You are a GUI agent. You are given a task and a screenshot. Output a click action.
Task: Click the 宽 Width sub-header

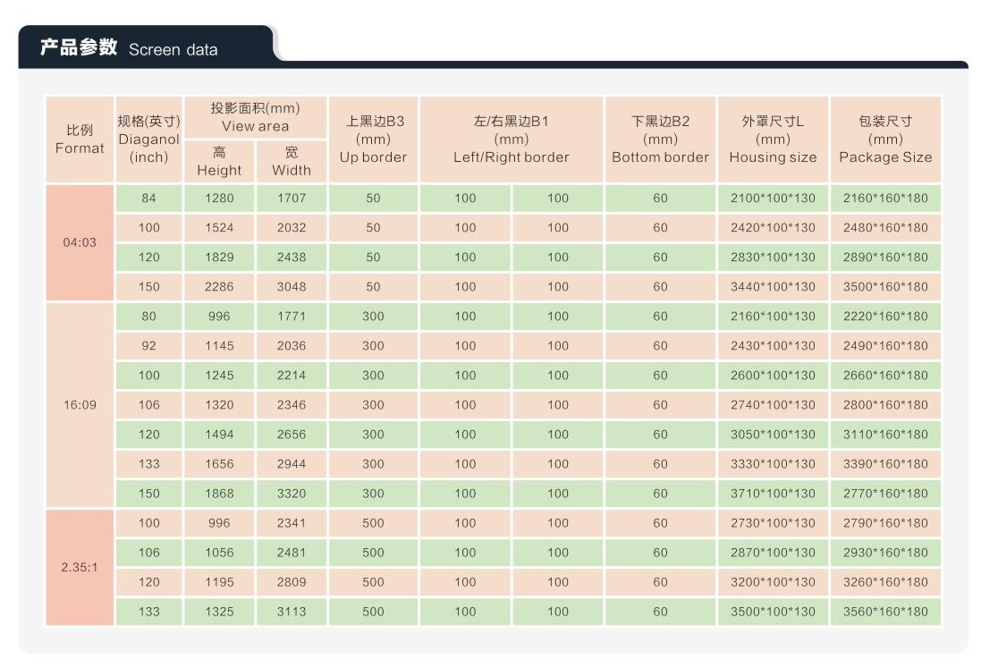292,162
